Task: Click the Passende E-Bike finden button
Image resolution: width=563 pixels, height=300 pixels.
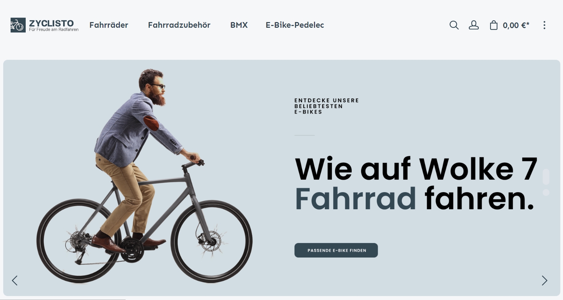Action: point(336,250)
